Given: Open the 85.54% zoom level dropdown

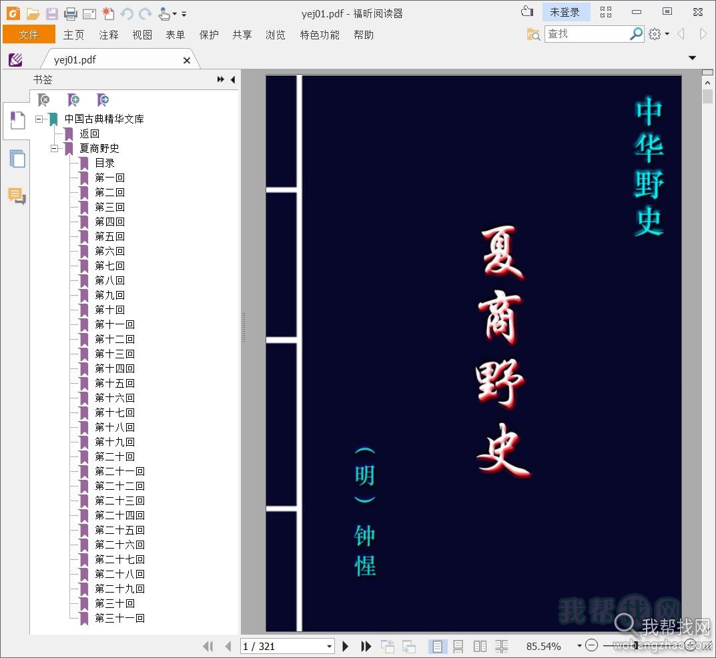Looking at the screenshot, I should [579, 646].
